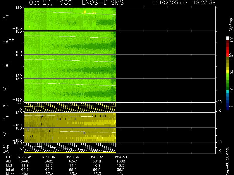Click InLat value '68.2'

point(73,169)
